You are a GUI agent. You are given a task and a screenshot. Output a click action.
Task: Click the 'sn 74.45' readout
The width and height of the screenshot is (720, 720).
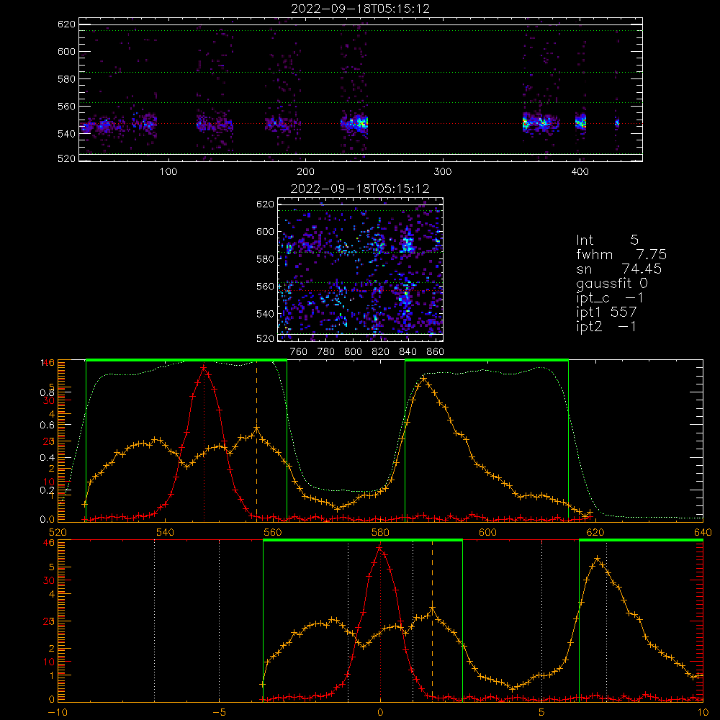618,269
